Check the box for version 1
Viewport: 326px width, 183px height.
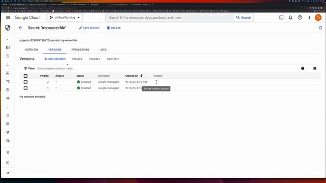coord(25,88)
